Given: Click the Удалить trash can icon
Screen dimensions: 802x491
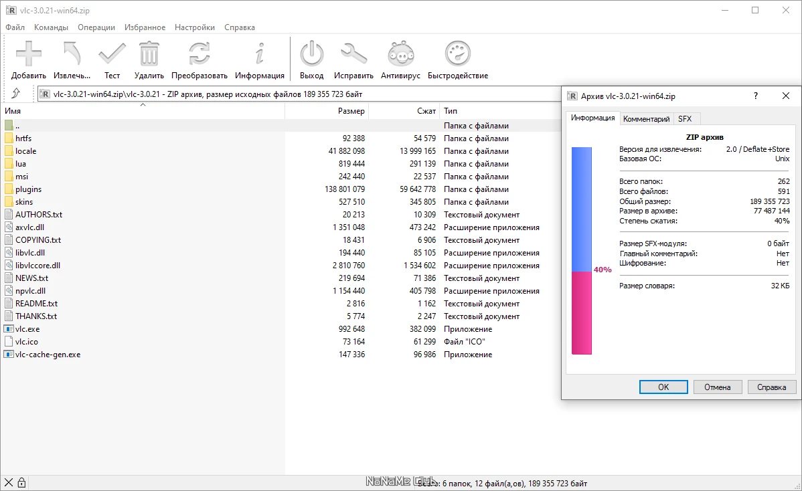Looking at the screenshot, I should [x=149, y=54].
